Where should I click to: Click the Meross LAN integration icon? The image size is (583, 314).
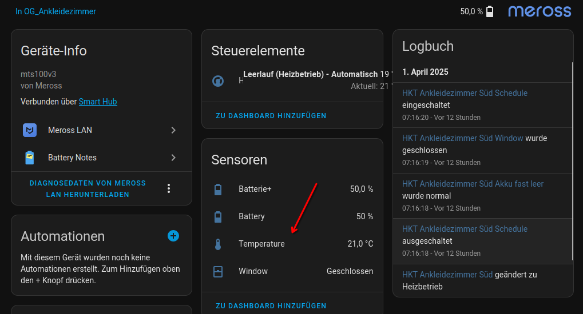[x=30, y=130]
